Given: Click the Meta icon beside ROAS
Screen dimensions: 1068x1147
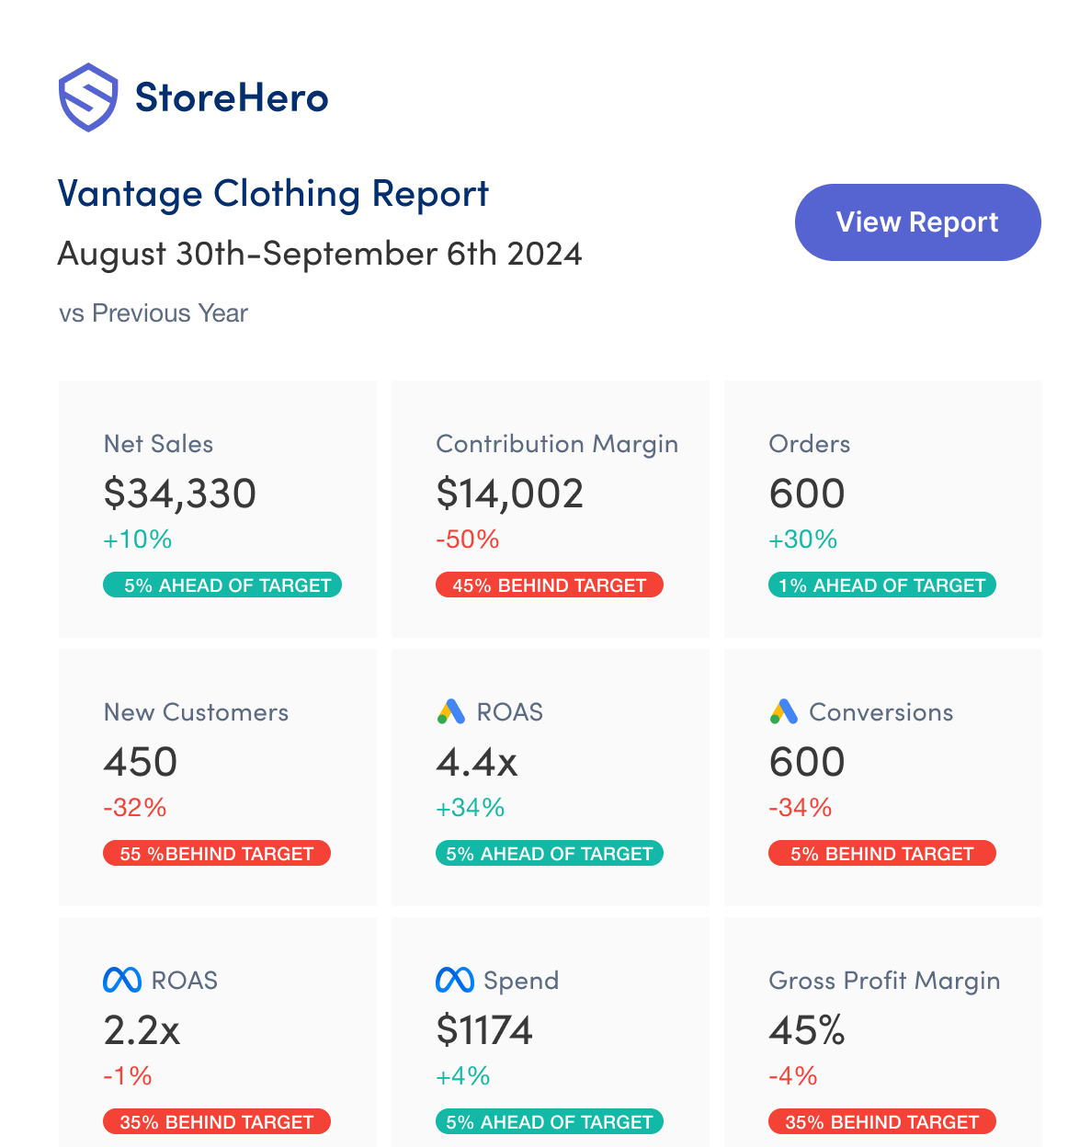Looking at the screenshot, I should [122, 980].
